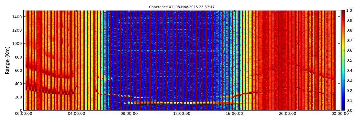The image size is (358, 126).
Task: Click the colorbar "0.8" tick label
Action: tap(349, 30)
